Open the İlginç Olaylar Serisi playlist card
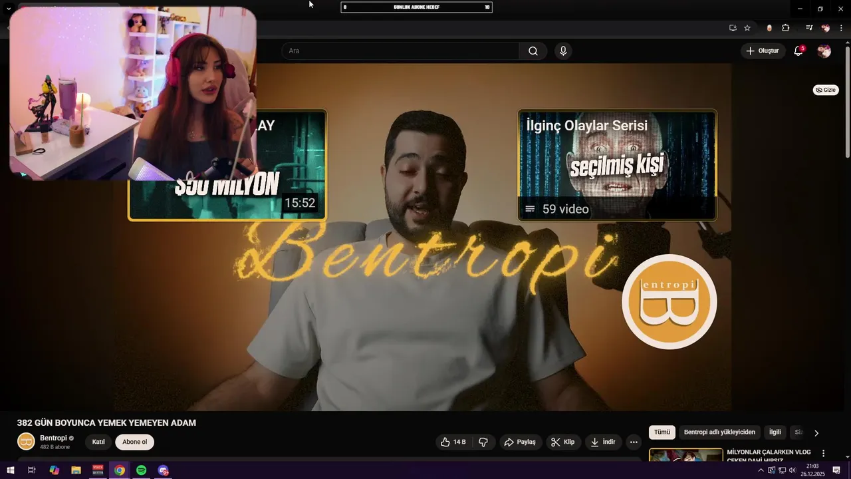851x479 pixels. pos(617,165)
